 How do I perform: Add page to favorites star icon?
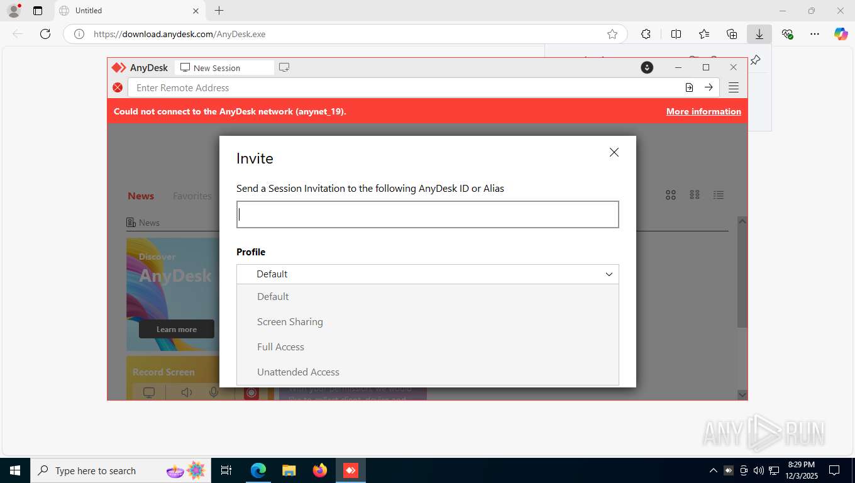(x=612, y=34)
